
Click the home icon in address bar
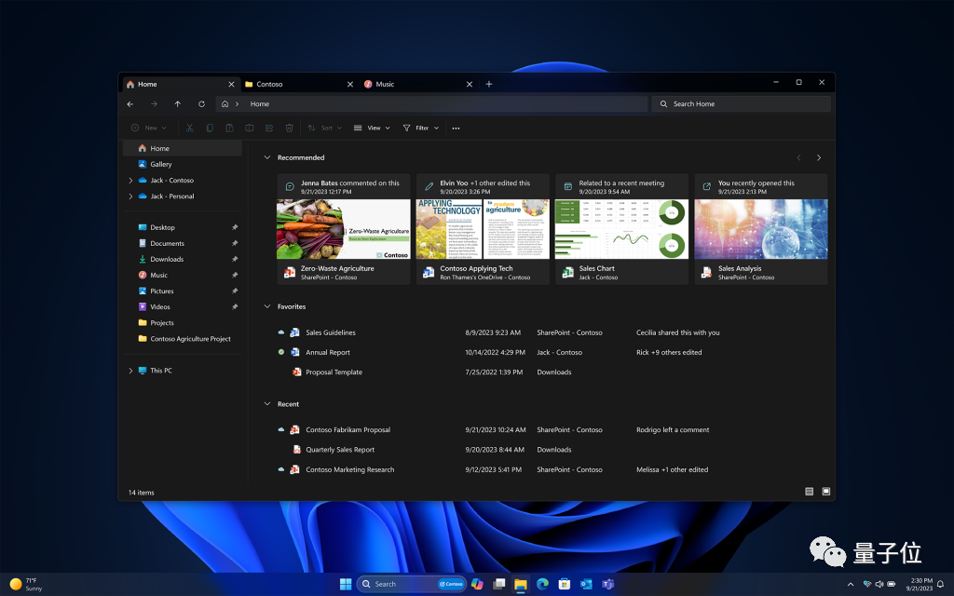tap(225, 104)
